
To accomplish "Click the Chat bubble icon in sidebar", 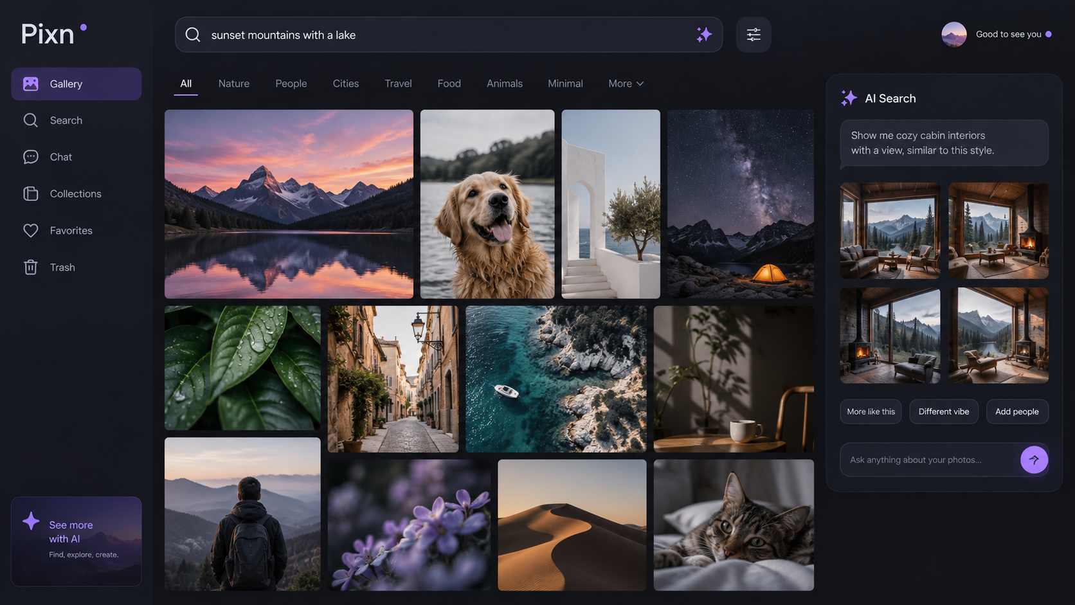I will coord(31,157).
